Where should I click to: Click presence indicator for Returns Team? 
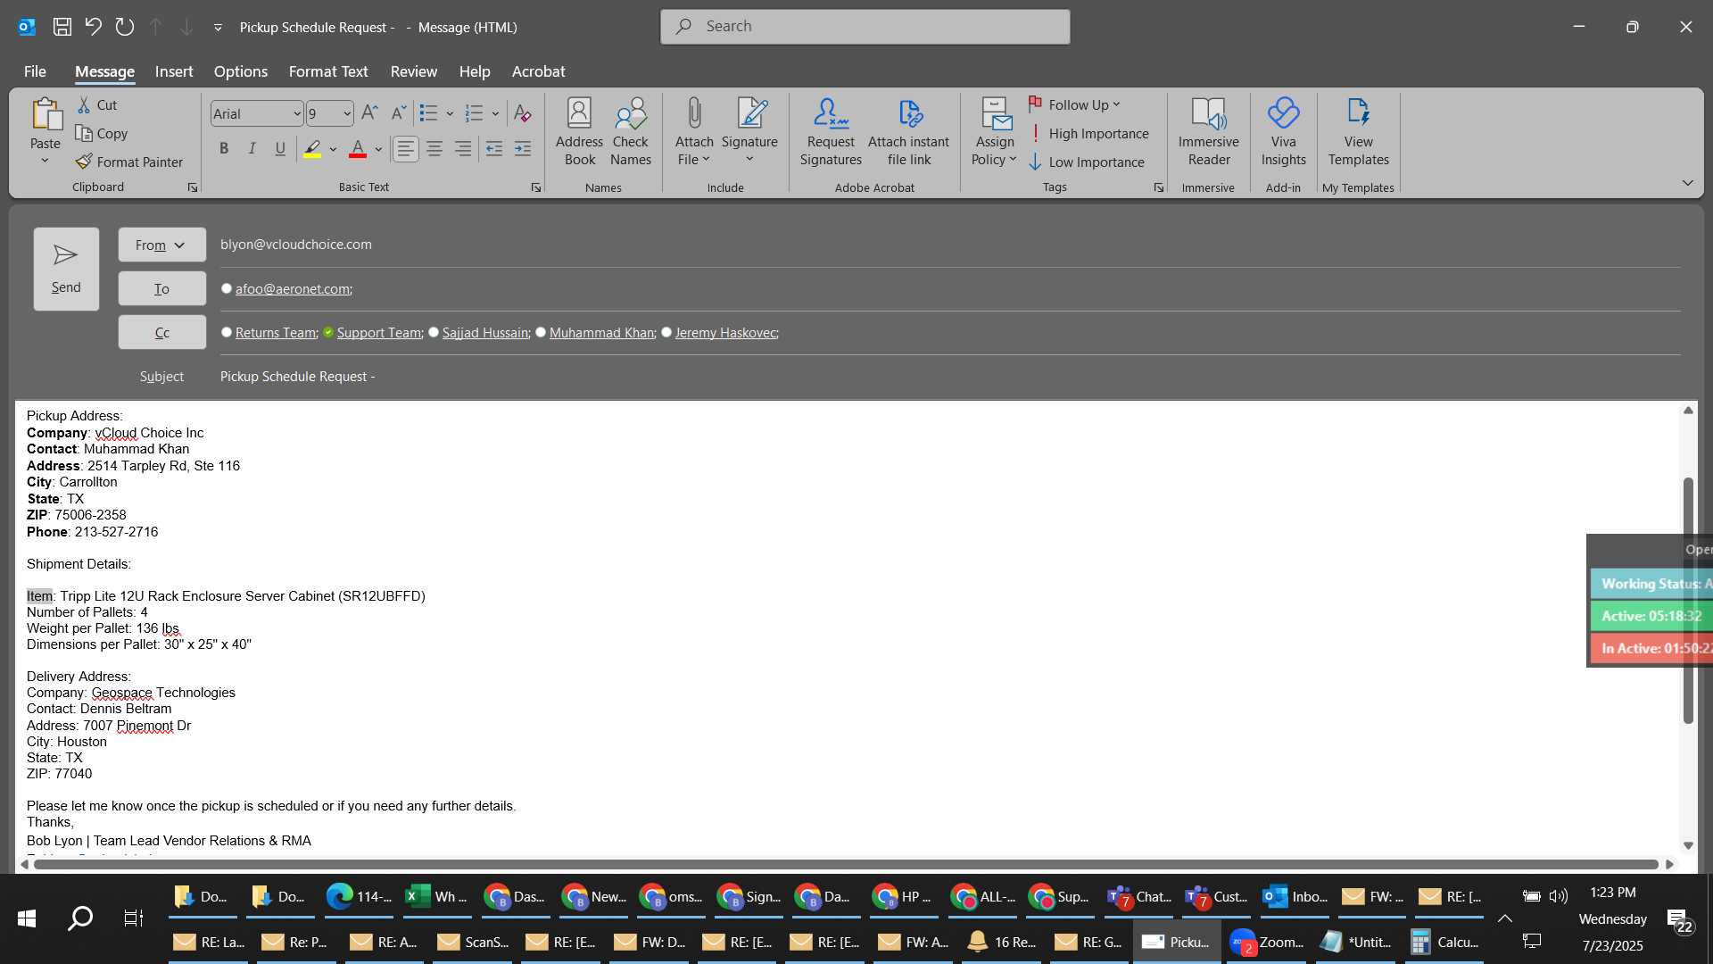pyautogui.click(x=227, y=332)
